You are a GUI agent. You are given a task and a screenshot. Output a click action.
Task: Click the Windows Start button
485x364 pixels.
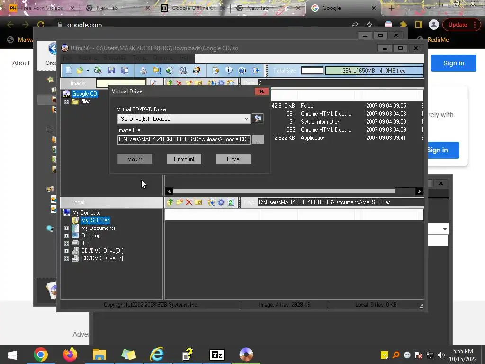click(12, 355)
